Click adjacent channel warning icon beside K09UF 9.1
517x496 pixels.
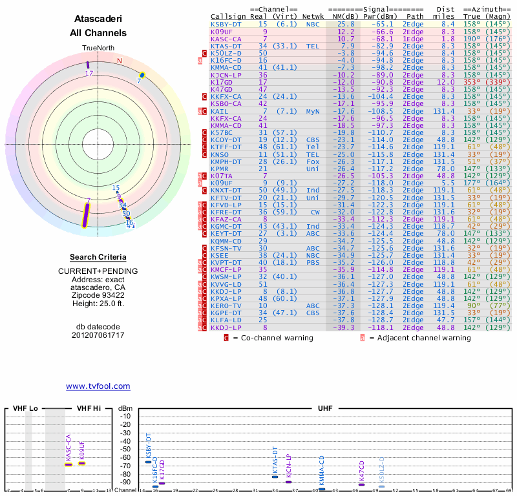click(x=200, y=183)
